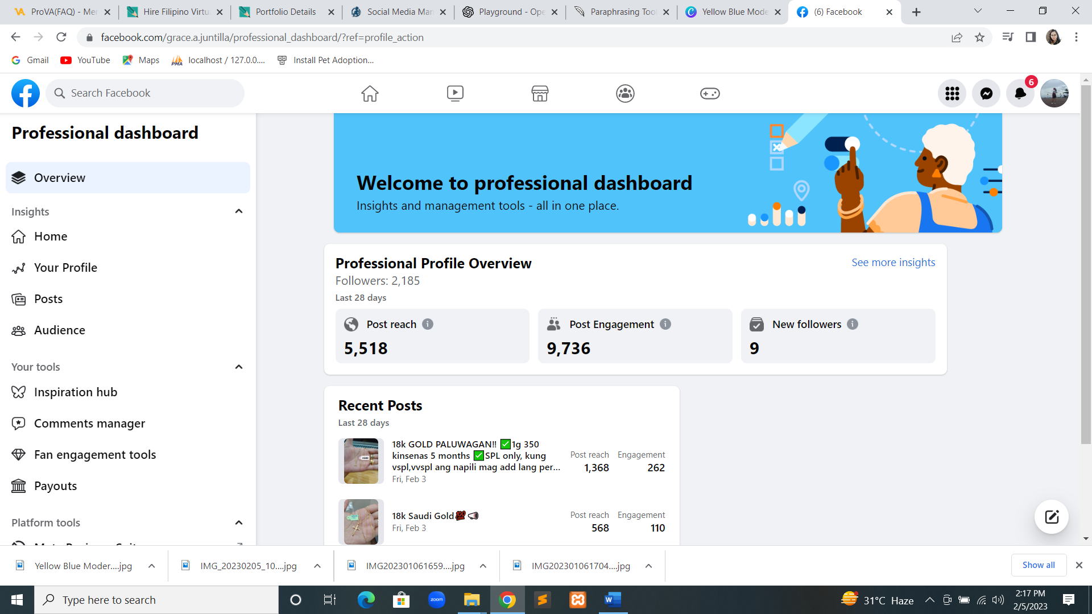
Task: Click the Facebook menu grid icon
Action: pyautogui.click(x=952, y=93)
